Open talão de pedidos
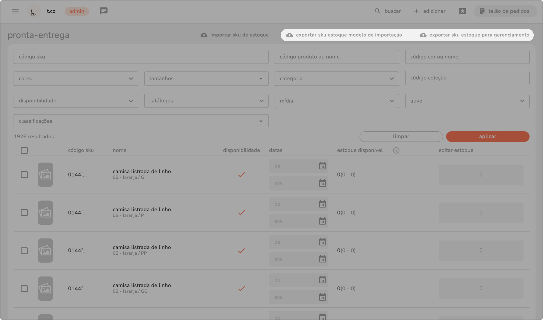543x320 pixels. click(x=505, y=11)
